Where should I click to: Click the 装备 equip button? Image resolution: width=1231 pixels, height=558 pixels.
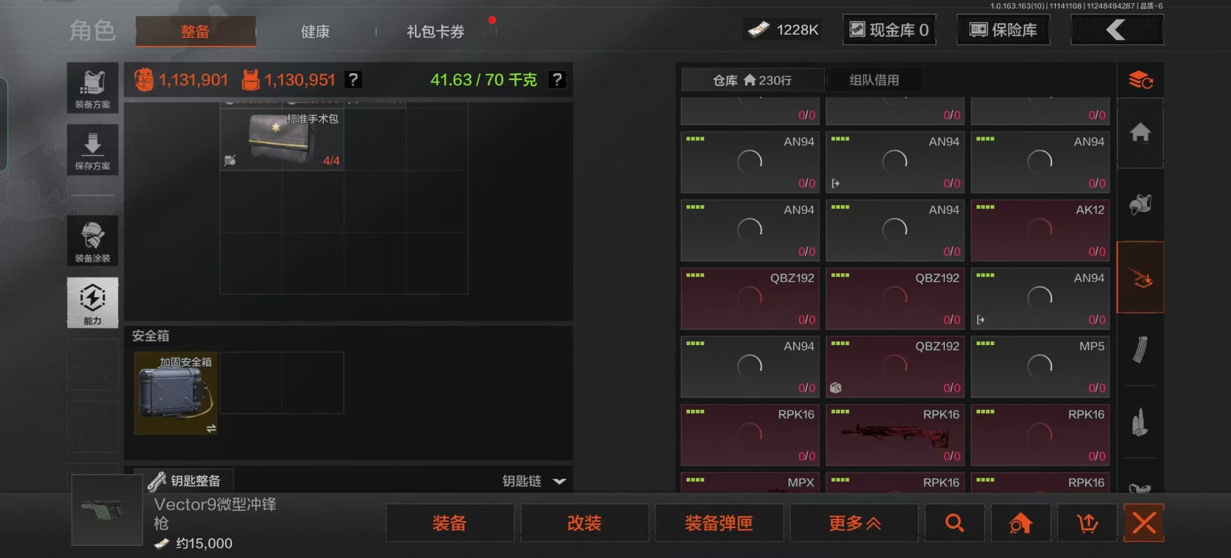click(449, 523)
